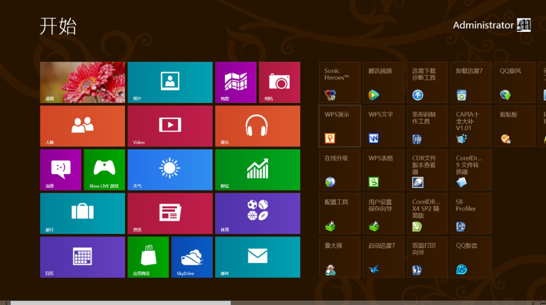This screenshot has height=305, width=546.
Task: Launch the Maps tile
Action: [236, 82]
